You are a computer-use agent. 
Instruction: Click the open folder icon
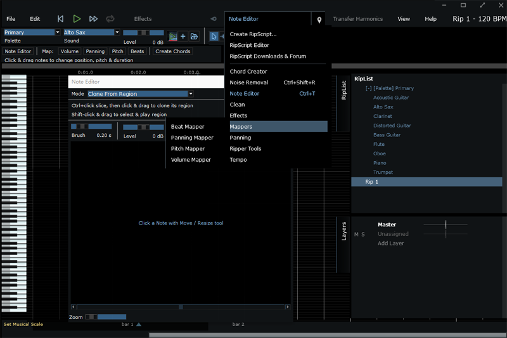coord(194,37)
